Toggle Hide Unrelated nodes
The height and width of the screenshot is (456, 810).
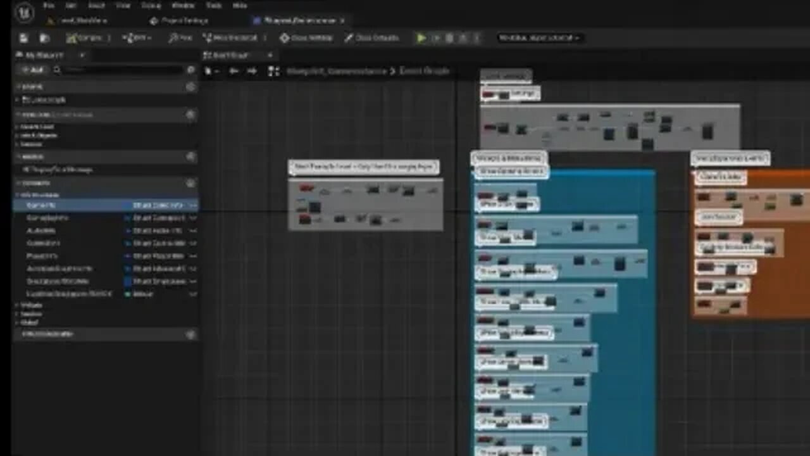229,38
